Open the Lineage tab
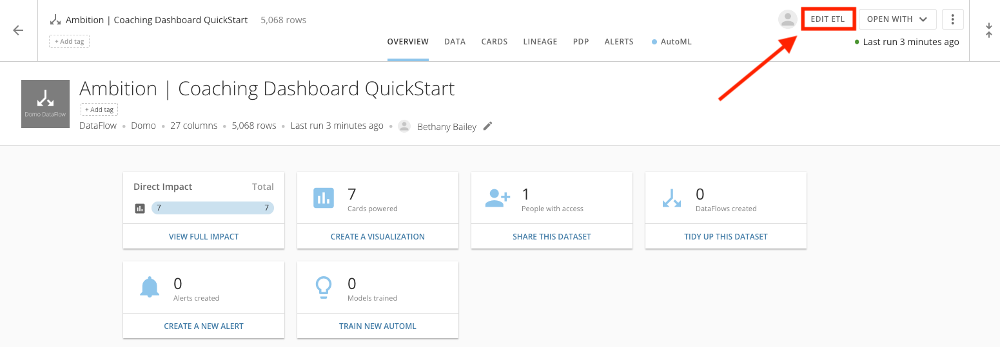The height and width of the screenshot is (347, 1000). point(540,42)
